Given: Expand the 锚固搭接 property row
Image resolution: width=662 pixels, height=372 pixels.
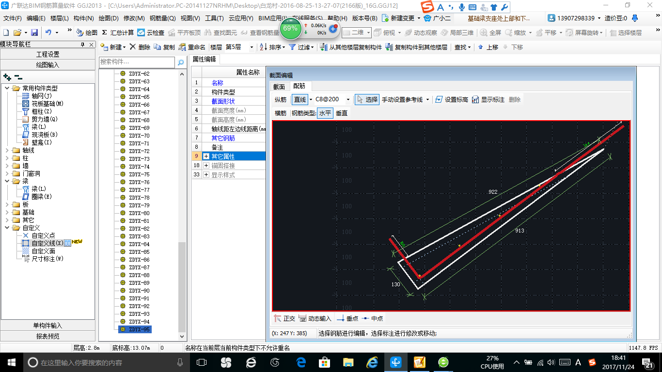Looking at the screenshot, I should pos(206,166).
